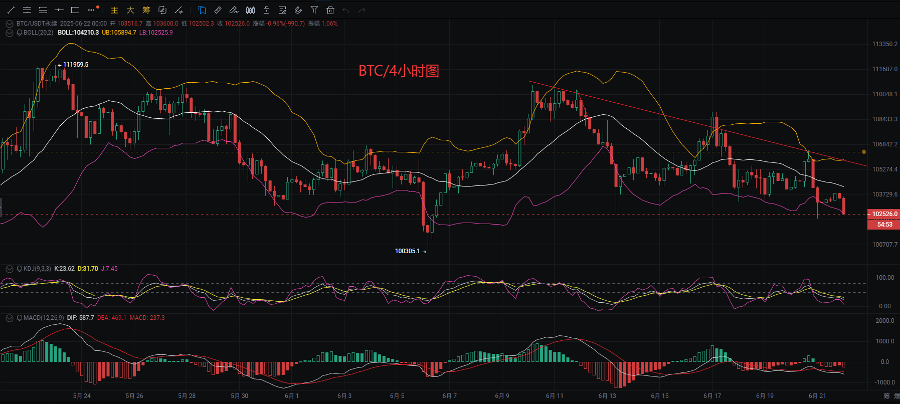Collapse the KDJ indicator panel
900x404 pixels.
(x=9, y=269)
